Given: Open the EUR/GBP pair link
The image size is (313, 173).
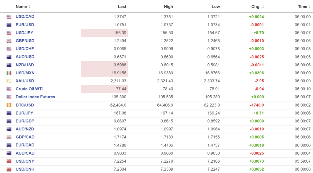Looking at the screenshot, I should point(25,121).
